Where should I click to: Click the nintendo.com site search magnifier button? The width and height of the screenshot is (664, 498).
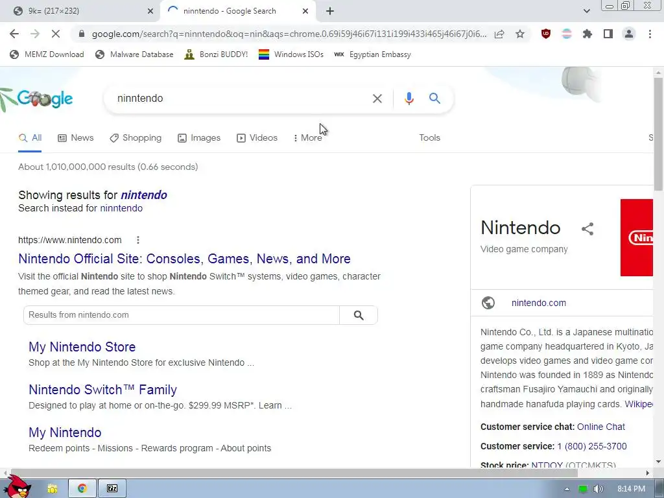359,315
